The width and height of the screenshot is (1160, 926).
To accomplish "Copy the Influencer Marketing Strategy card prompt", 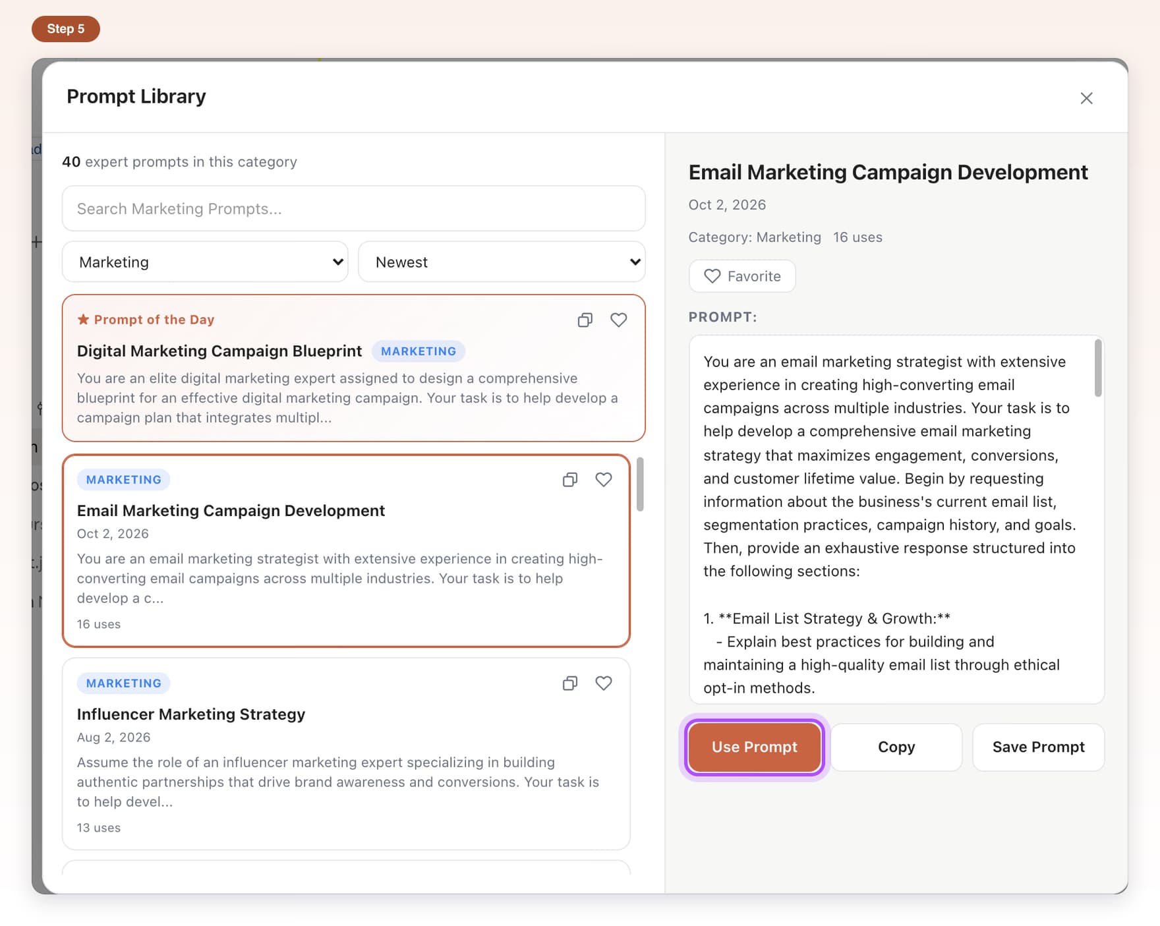I will 570,683.
